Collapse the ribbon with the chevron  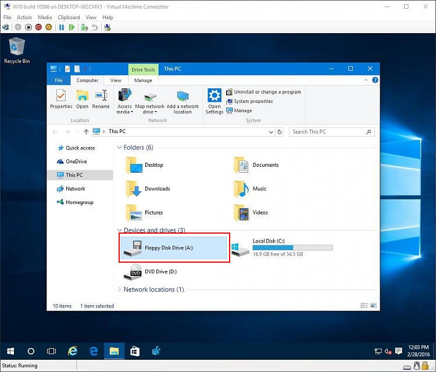point(366,80)
